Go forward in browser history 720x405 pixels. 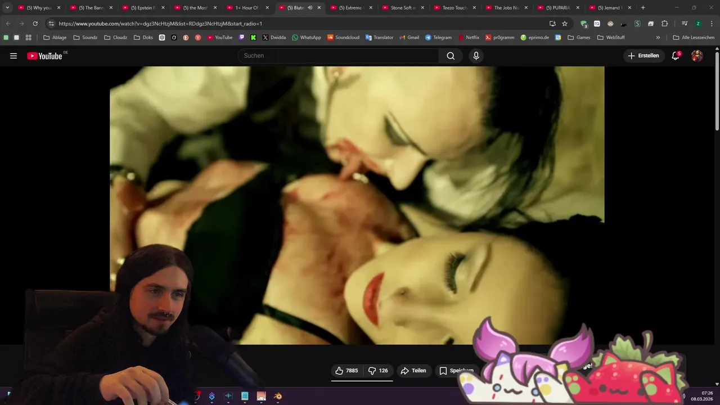[x=21, y=24]
